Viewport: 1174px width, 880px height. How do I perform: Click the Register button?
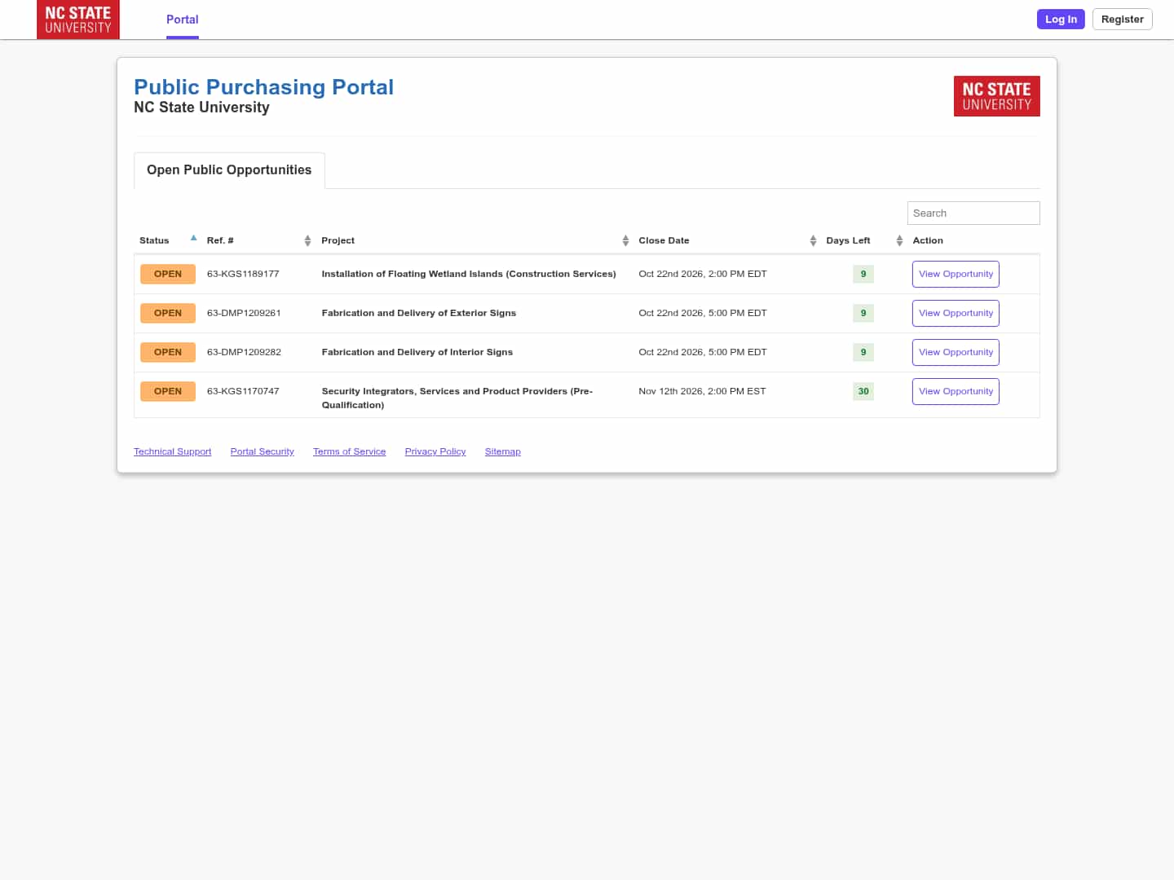point(1122,20)
